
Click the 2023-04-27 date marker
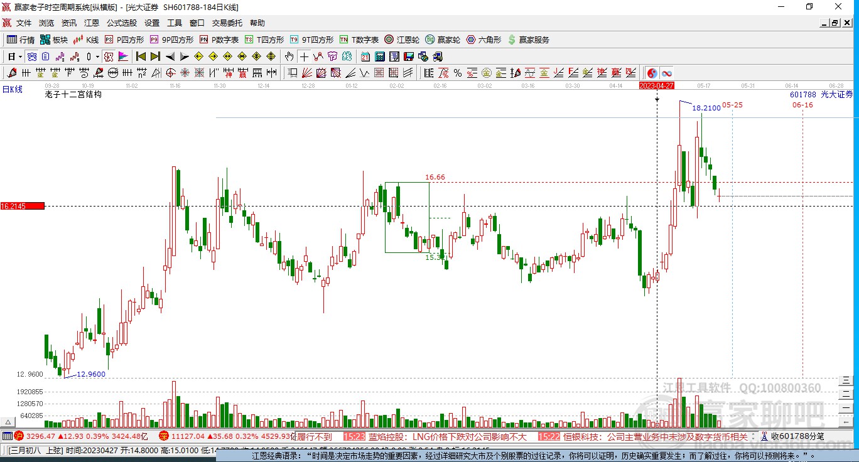click(657, 85)
